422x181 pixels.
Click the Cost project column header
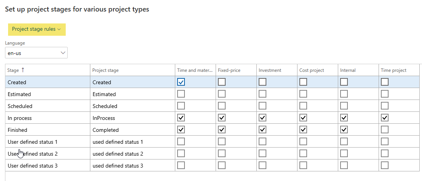[x=312, y=70]
